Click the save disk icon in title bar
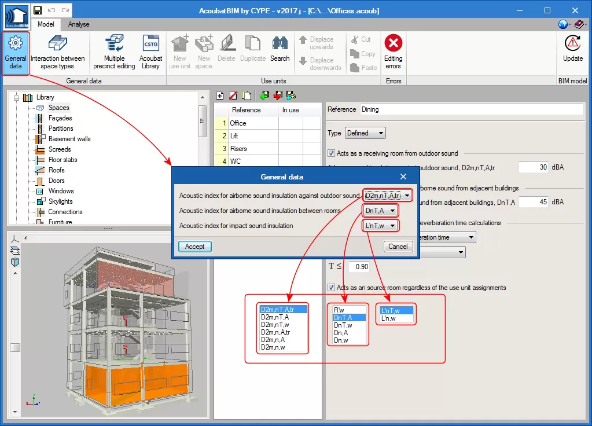 (38, 10)
